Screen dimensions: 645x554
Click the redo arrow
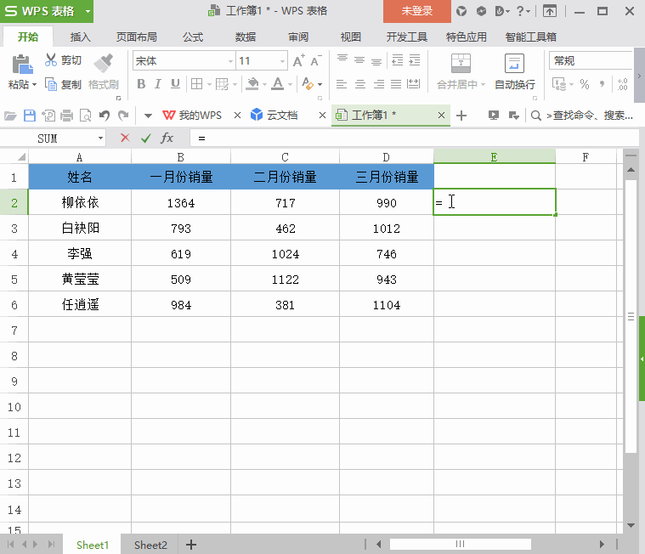pyautogui.click(x=123, y=116)
